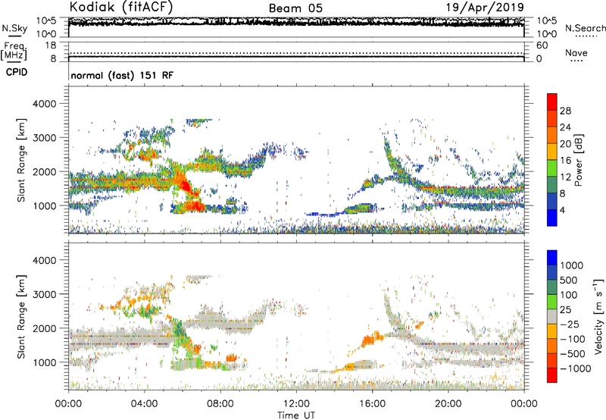
Task: Click the "20" value on Power colorbar
Action: pyautogui.click(x=565, y=144)
